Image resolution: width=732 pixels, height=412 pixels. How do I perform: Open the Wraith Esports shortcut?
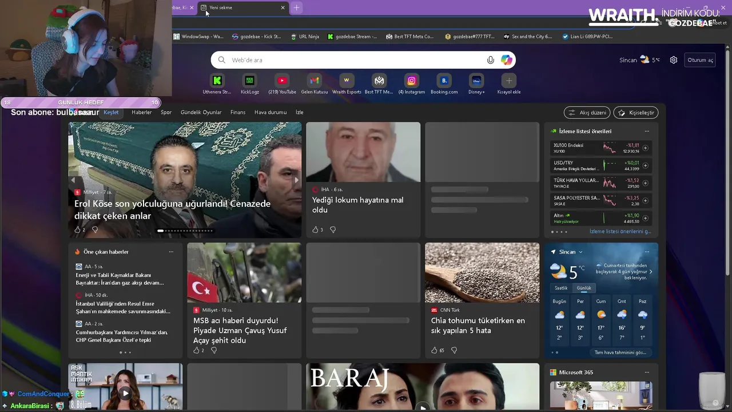pyautogui.click(x=347, y=84)
